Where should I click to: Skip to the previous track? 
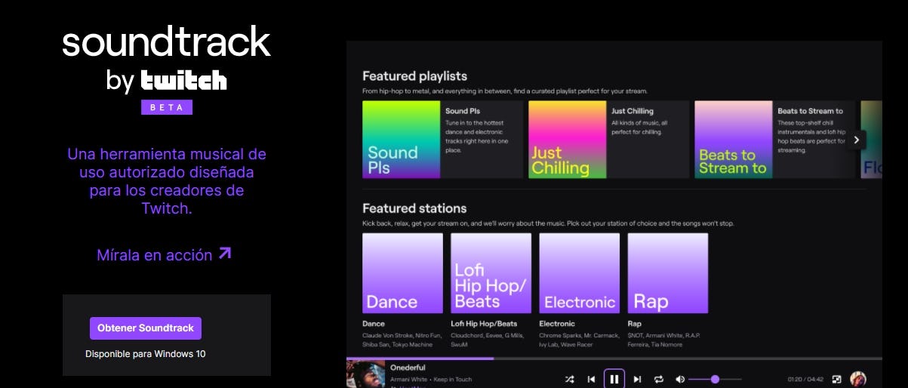[591, 379]
